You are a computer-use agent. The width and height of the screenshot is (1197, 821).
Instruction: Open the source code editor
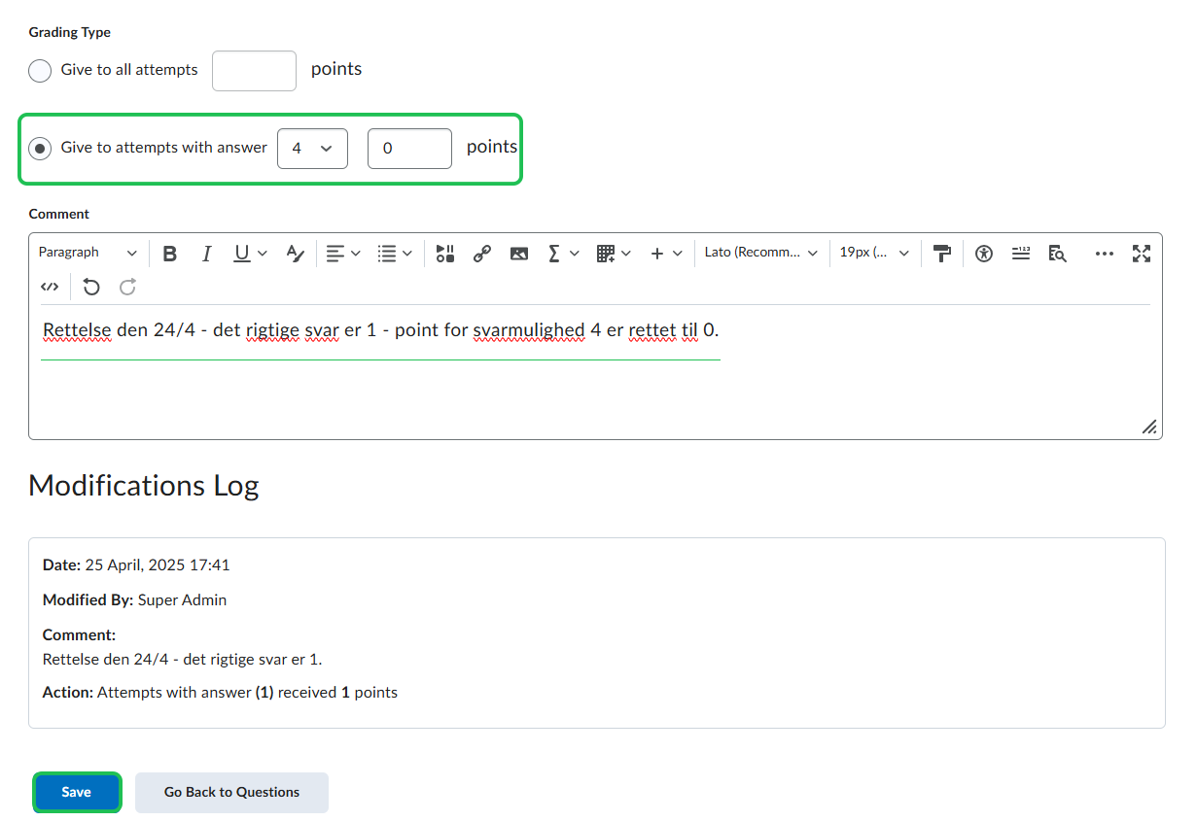click(x=50, y=287)
